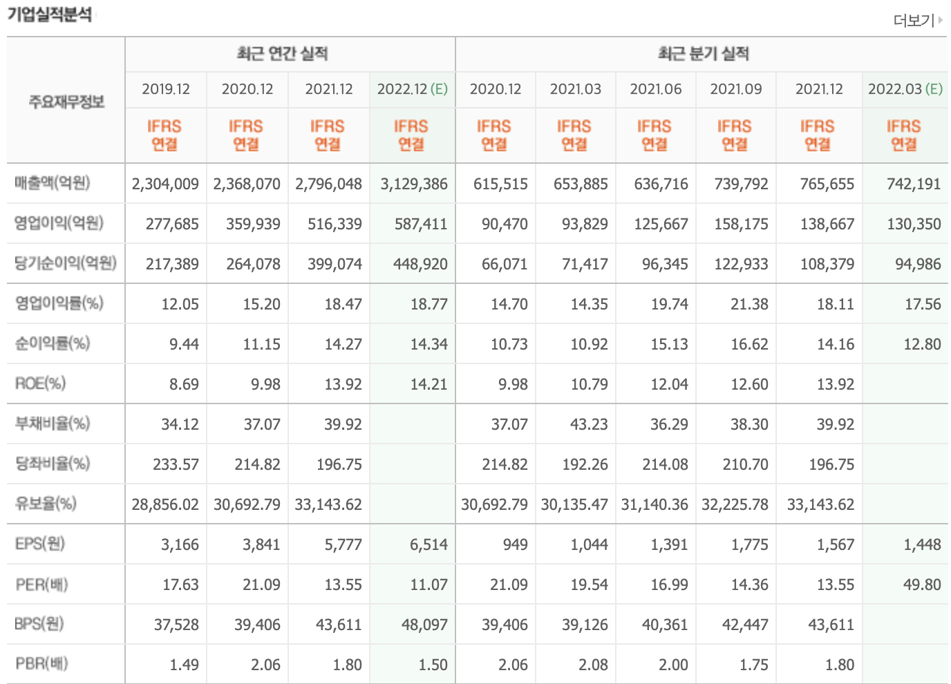Click operating profit 277,685
951x684 pixels.
(x=172, y=225)
